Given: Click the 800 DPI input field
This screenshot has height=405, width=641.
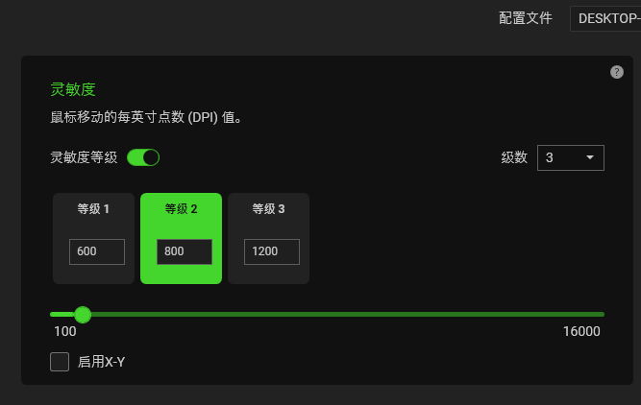Looking at the screenshot, I should pos(185,251).
